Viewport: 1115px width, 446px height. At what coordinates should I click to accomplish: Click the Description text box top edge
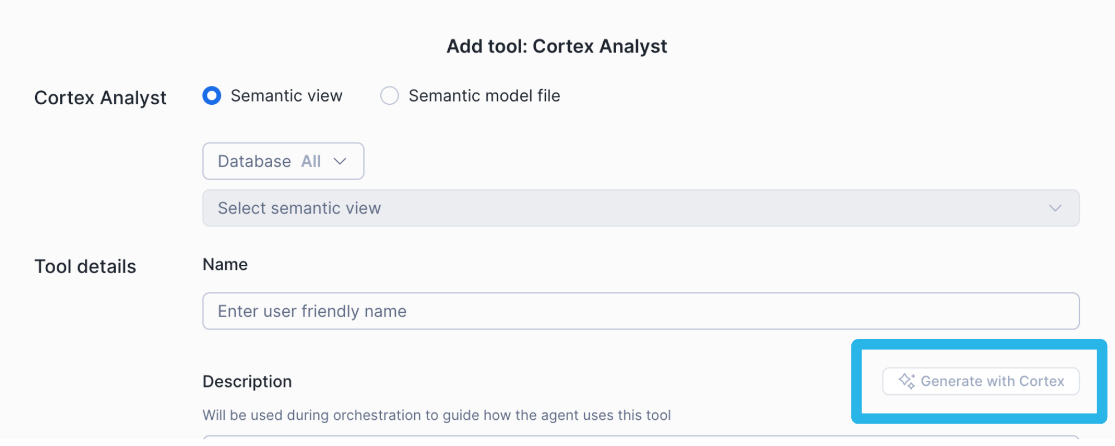point(640,438)
